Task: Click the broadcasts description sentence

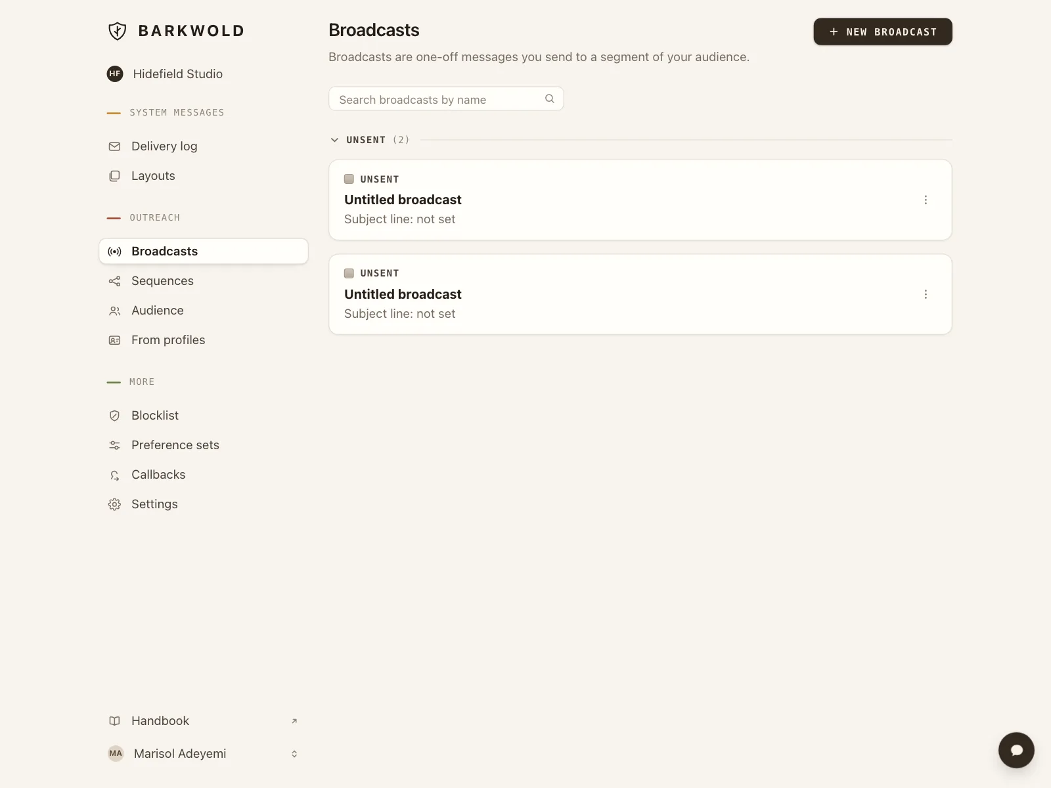Action: [x=539, y=57]
